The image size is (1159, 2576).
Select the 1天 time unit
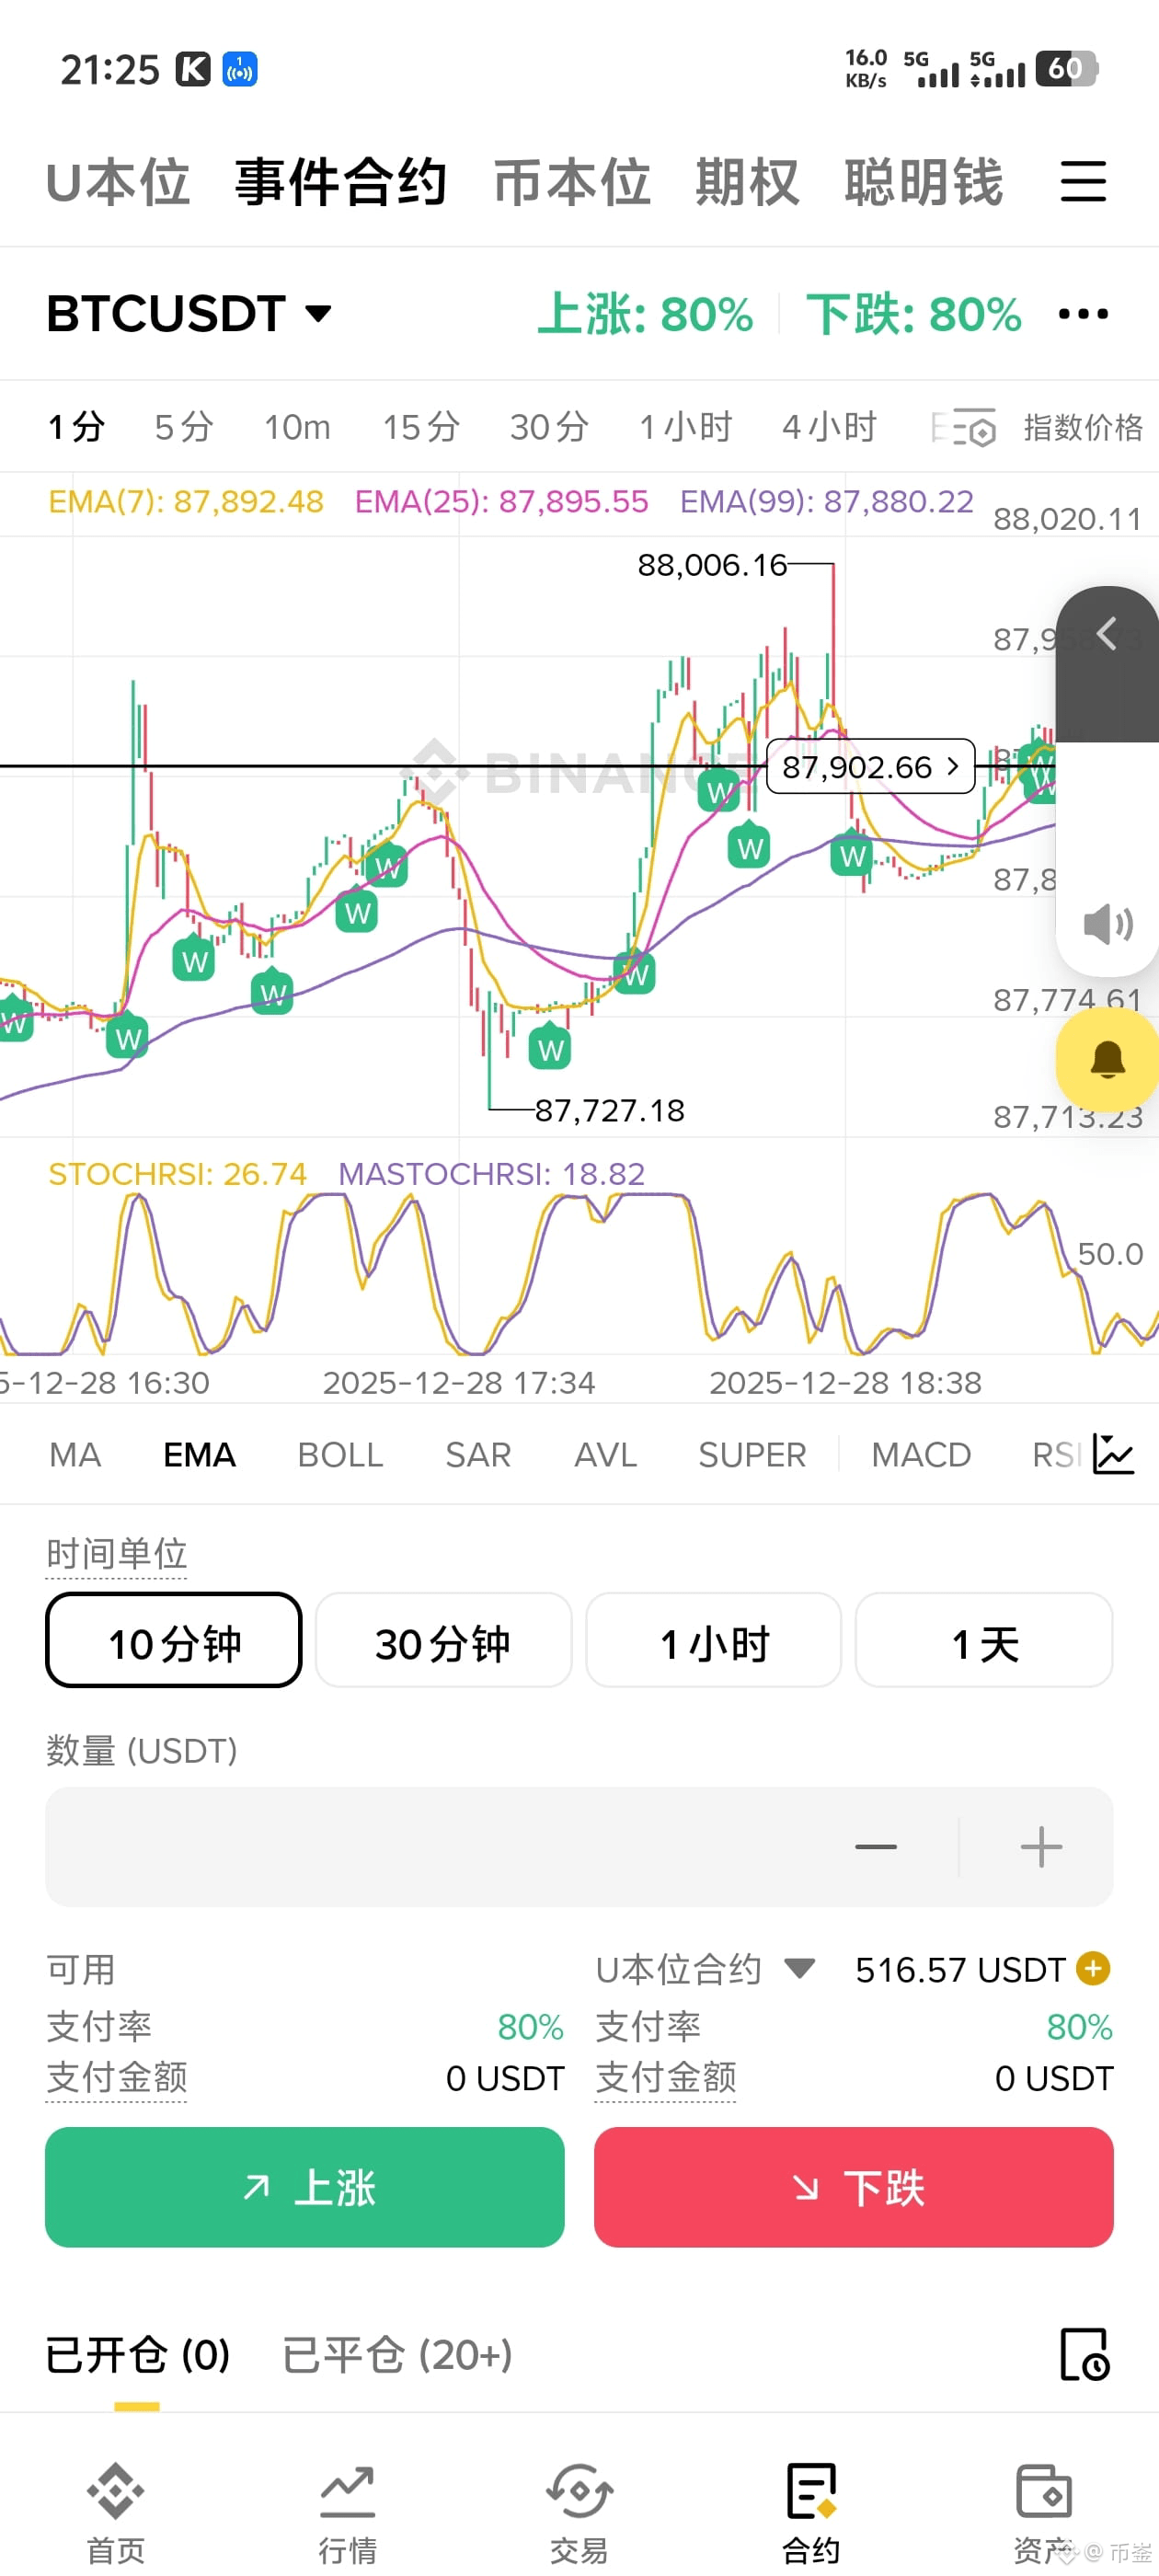pos(984,1640)
